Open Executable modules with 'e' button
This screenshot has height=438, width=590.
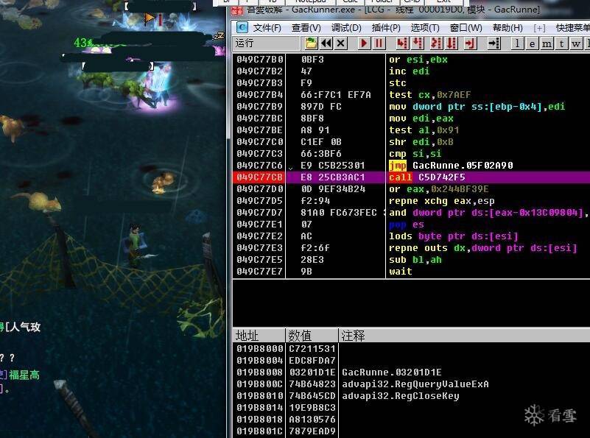[x=532, y=43]
